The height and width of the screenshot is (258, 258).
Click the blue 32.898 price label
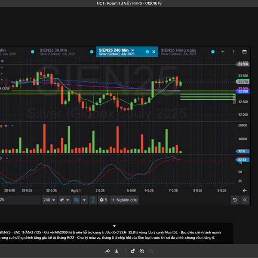(243, 91)
